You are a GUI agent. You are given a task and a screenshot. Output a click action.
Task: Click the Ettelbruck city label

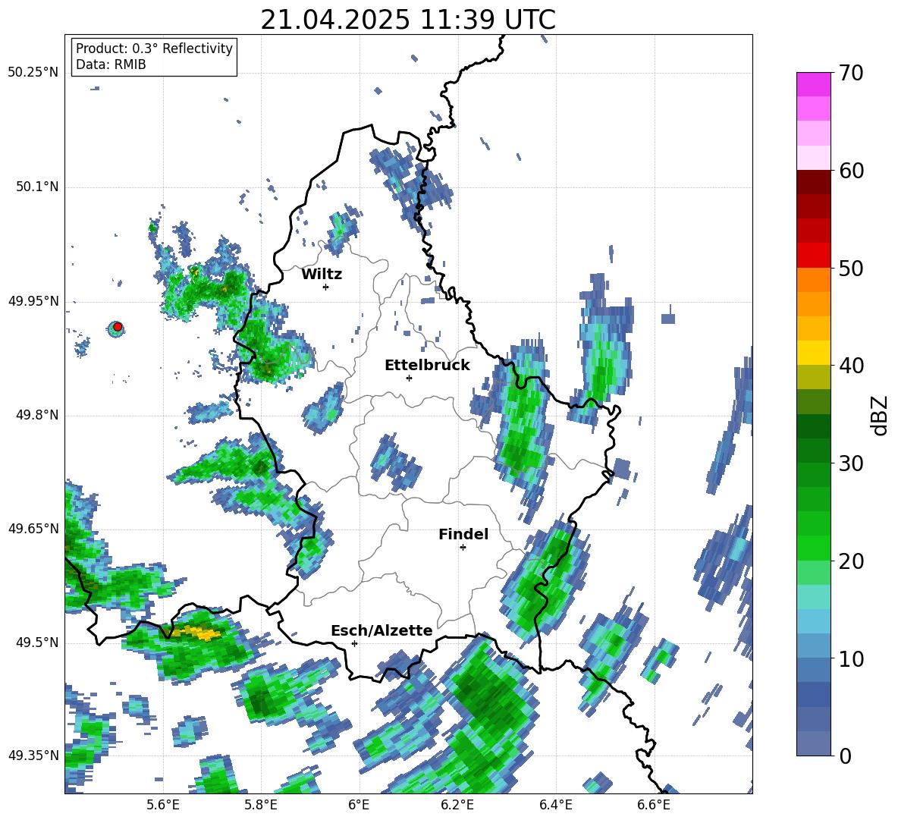tap(427, 366)
